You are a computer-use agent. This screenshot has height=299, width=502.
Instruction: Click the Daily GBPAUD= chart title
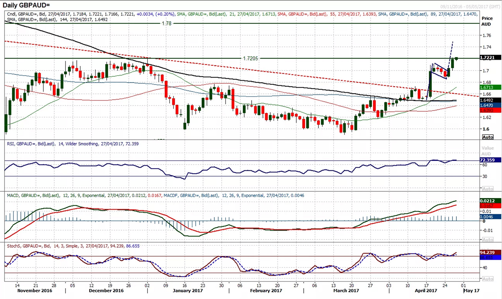click(26, 5)
